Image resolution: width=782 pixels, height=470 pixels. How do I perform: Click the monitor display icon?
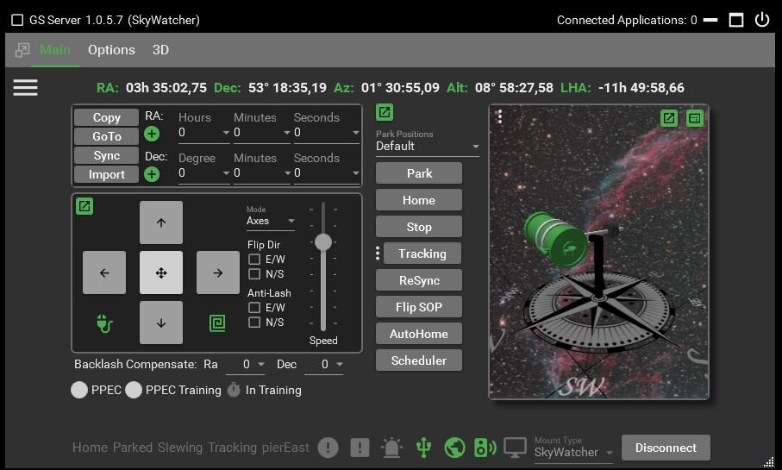click(x=516, y=448)
